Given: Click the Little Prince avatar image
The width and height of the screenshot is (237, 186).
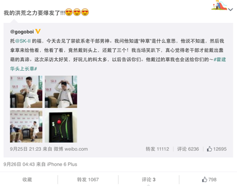Looking at the screenshot, I should point(219,5).
